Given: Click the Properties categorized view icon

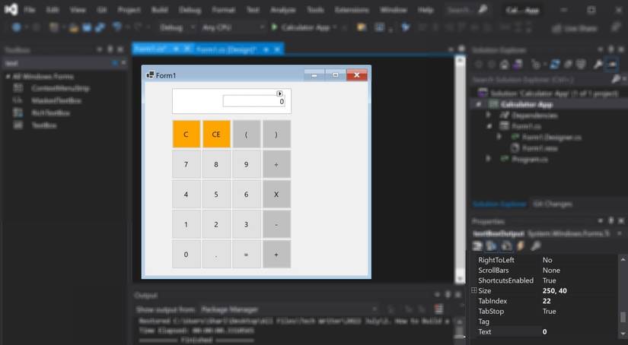Looking at the screenshot, I should (x=477, y=246).
